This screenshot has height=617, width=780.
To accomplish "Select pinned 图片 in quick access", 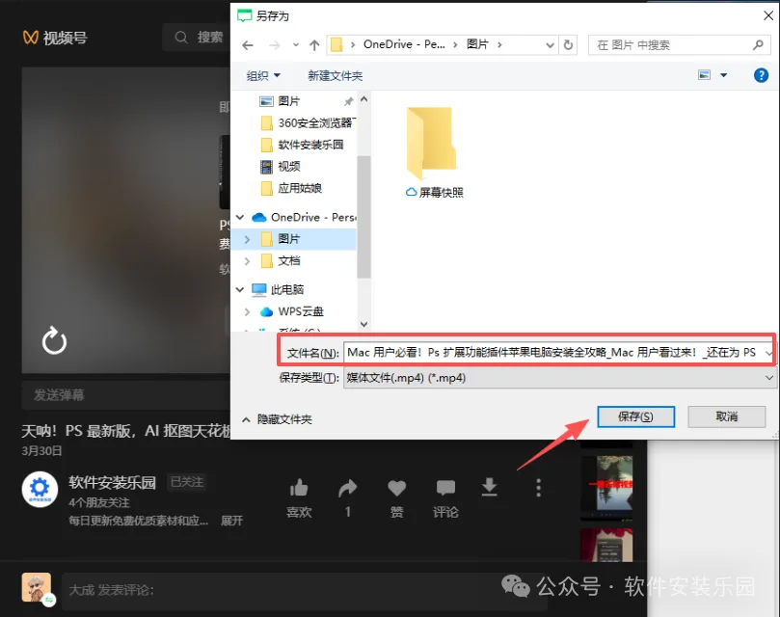I will tap(288, 101).
